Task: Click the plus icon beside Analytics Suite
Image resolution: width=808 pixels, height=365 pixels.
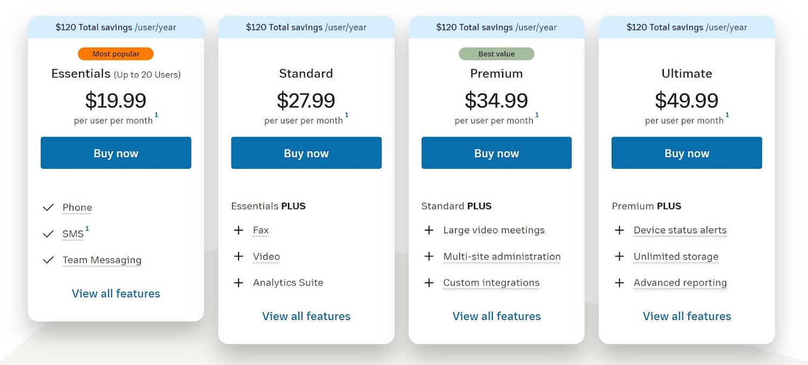Action: pyautogui.click(x=239, y=283)
